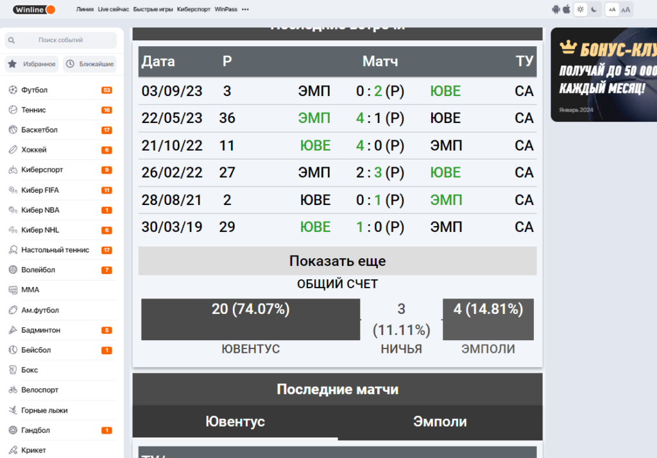Screen dimensions: 657x458
Task: Click the Гандбол ball icon
Action: click(x=13, y=430)
